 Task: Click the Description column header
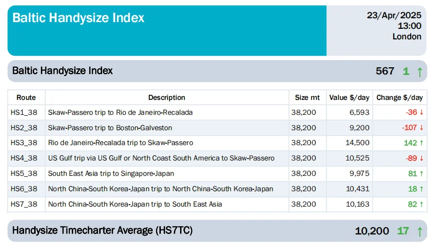coord(167,98)
